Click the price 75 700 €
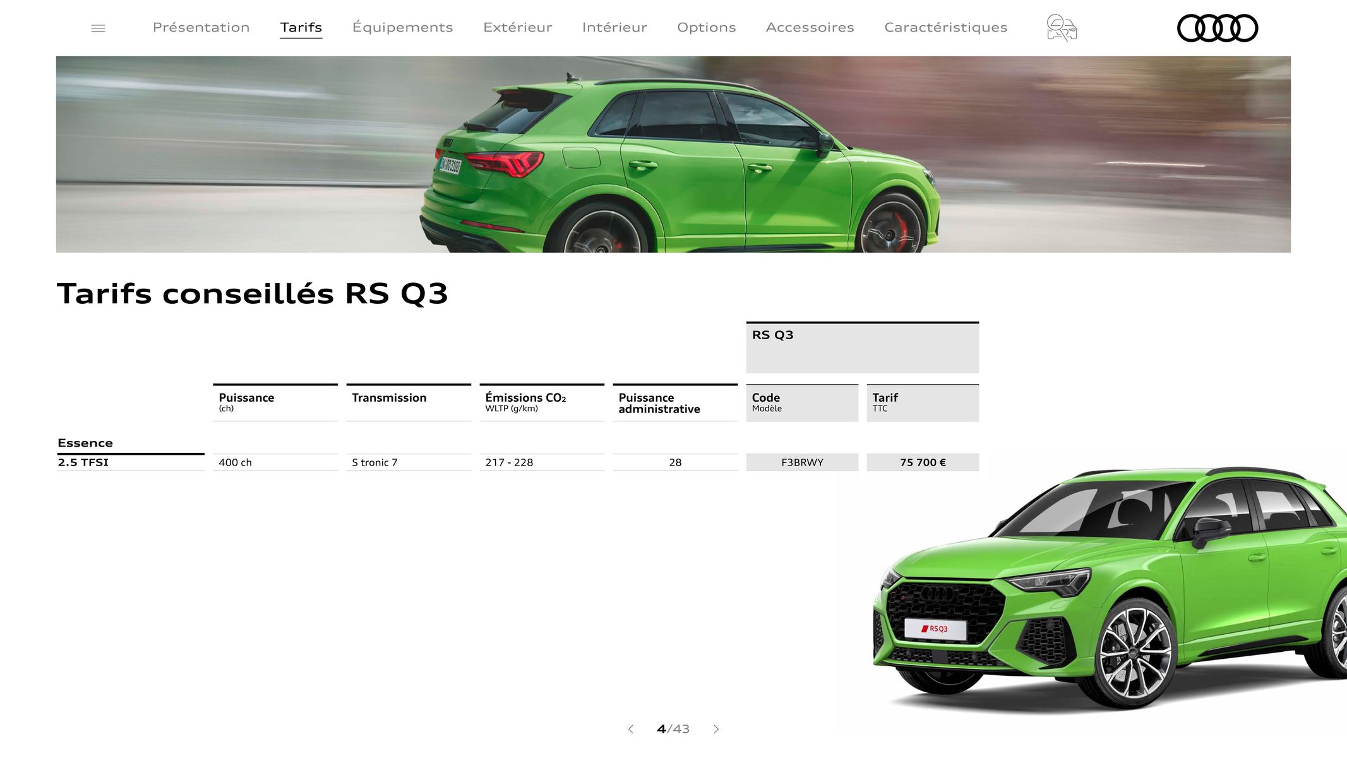1347x758 pixels. pyautogui.click(x=923, y=462)
